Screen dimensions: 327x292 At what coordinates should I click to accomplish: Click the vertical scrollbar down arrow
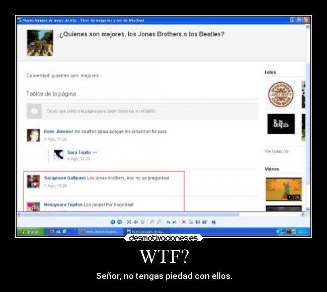pos(307,209)
